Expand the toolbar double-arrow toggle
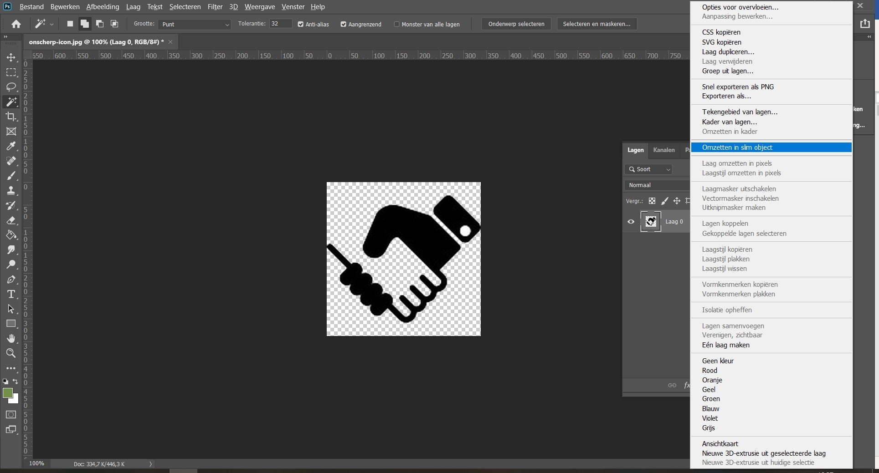The image size is (879, 473). click(x=5, y=36)
